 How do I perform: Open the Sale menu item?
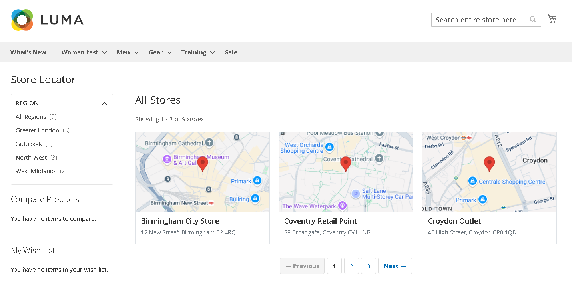click(x=231, y=52)
